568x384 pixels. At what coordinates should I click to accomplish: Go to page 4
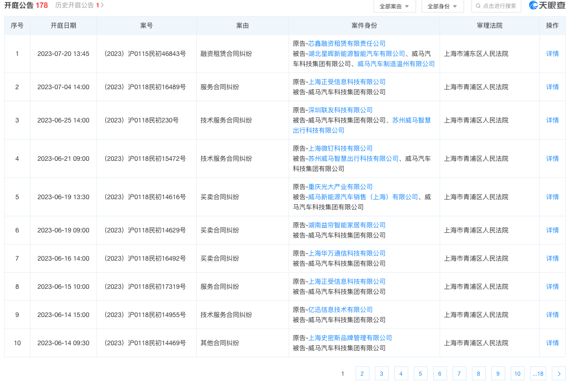point(401,373)
